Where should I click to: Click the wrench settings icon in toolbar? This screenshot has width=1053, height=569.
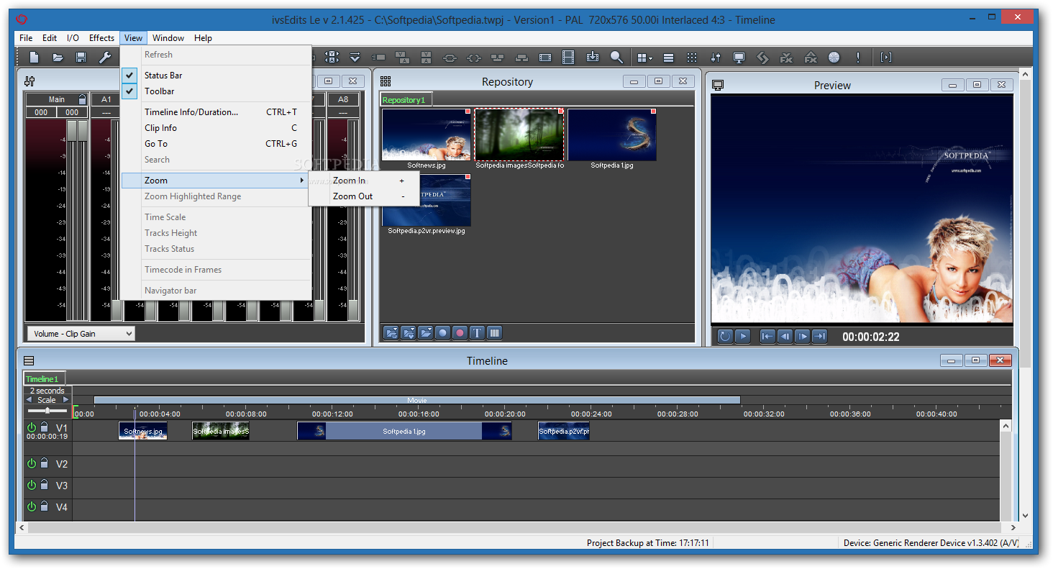click(105, 58)
